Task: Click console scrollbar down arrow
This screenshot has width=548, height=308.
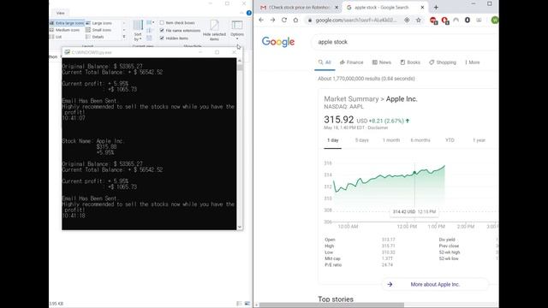Action: tap(240, 227)
